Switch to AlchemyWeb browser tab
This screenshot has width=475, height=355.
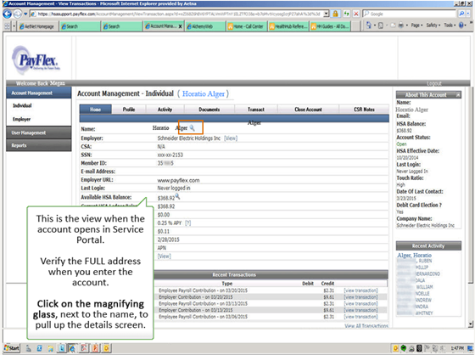click(x=205, y=26)
